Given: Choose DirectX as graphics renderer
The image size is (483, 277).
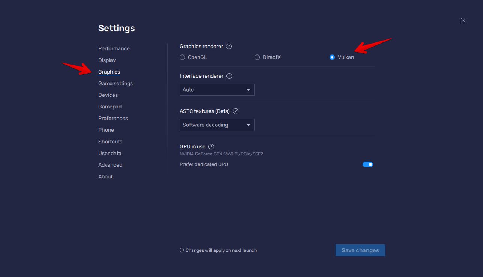Looking at the screenshot, I should [257, 57].
